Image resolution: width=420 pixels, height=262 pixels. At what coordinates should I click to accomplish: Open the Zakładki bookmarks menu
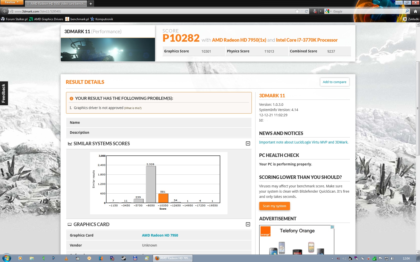click(411, 19)
